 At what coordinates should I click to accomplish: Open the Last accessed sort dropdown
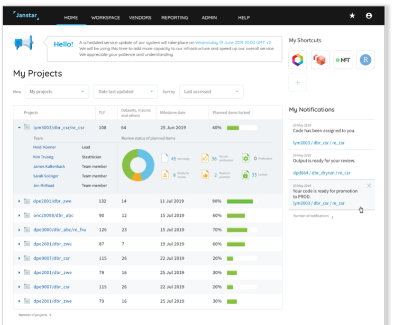coord(211,91)
